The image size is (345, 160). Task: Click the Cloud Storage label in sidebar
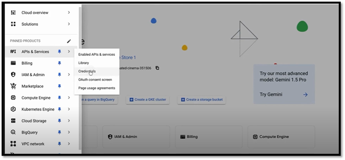[x=34, y=121]
